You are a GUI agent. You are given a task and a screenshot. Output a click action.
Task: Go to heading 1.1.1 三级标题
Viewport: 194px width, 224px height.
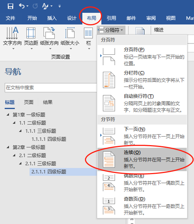click(41, 131)
